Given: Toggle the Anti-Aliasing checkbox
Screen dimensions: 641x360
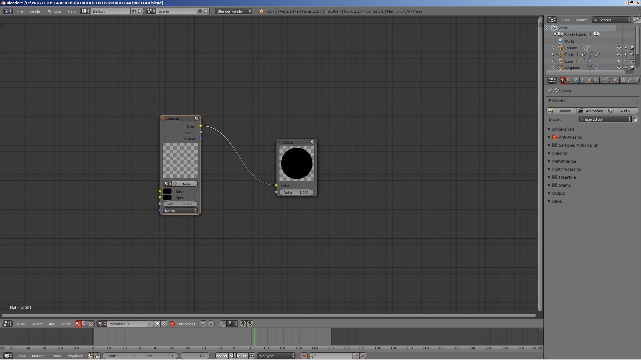Looking at the screenshot, I should [555, 137].
